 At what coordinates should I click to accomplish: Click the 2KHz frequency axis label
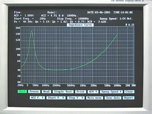pos(94,86)
